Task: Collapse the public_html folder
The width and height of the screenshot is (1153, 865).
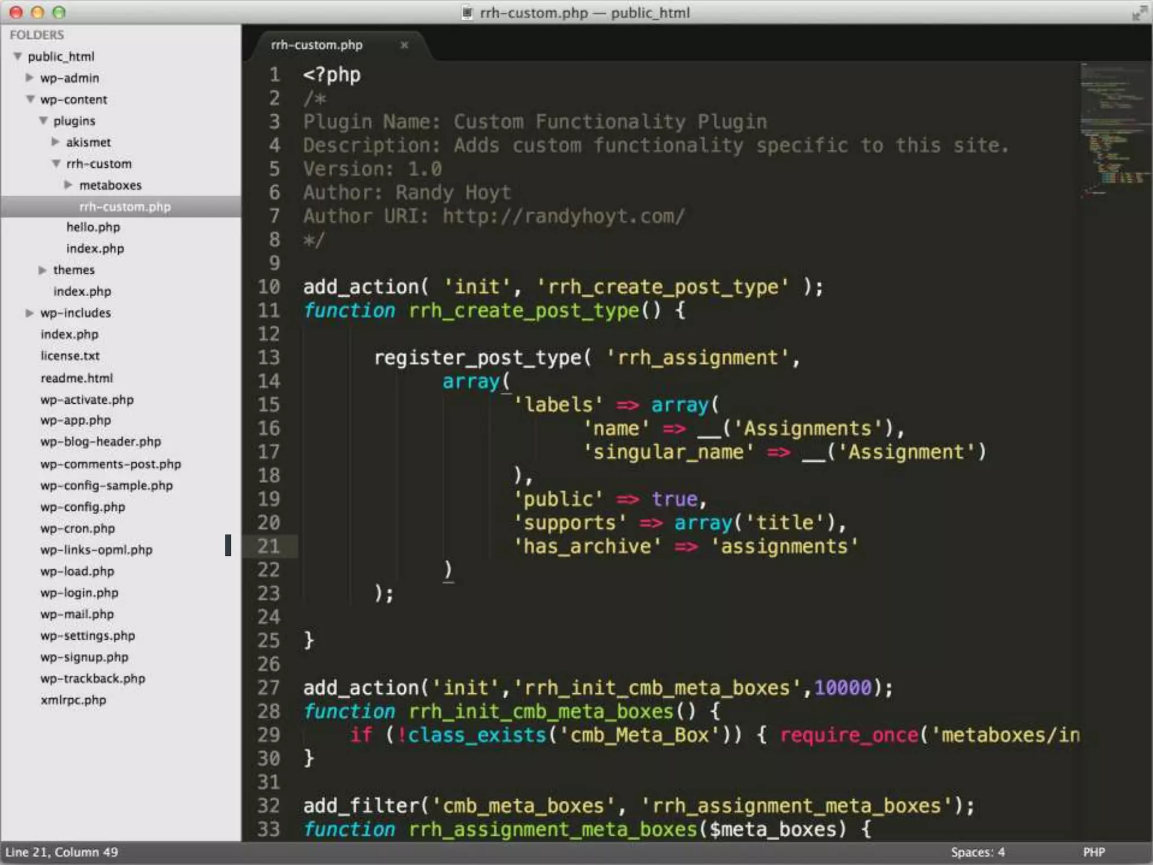Action: click(18, 56)
